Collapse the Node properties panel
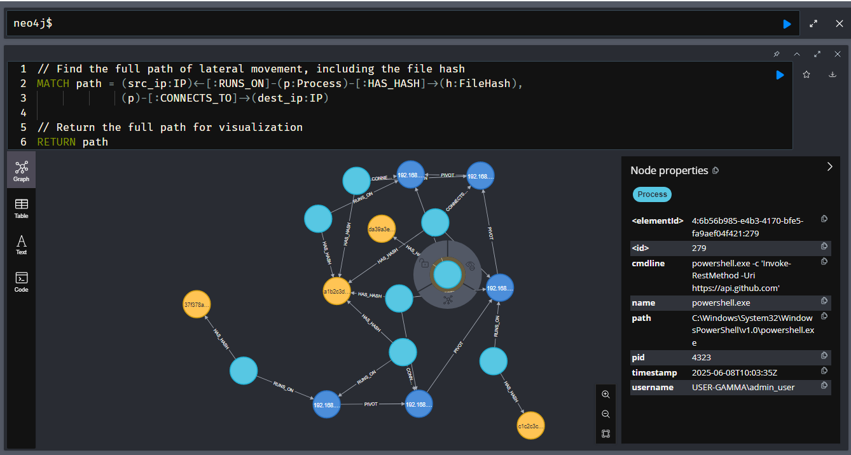 point(829,166)
